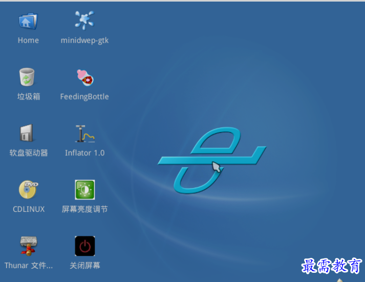Select the "关闭屏幕" label text
Viewport: 365px width, 282px height.
pos(85,266)
